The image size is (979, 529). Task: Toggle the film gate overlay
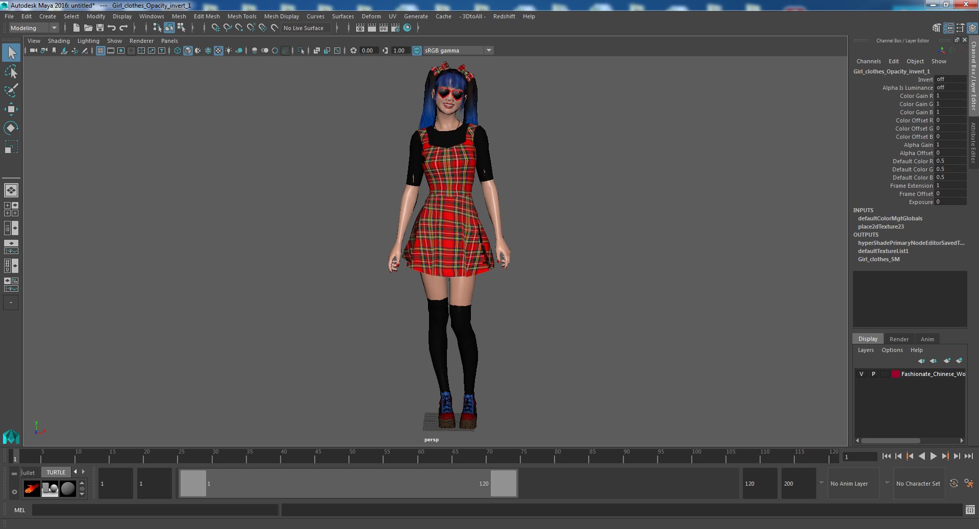click(111, 51)
